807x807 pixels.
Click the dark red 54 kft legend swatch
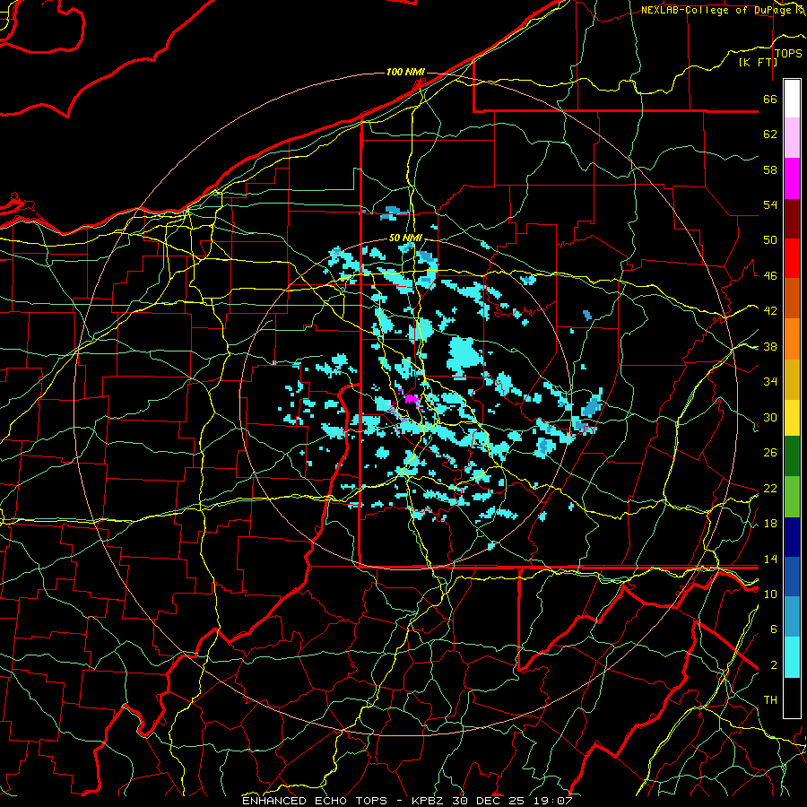(792, 219)
